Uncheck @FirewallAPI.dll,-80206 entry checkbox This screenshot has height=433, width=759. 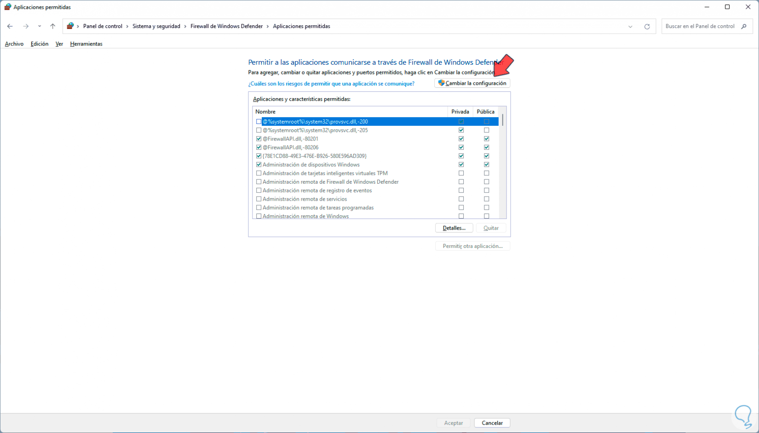(259, 147)
